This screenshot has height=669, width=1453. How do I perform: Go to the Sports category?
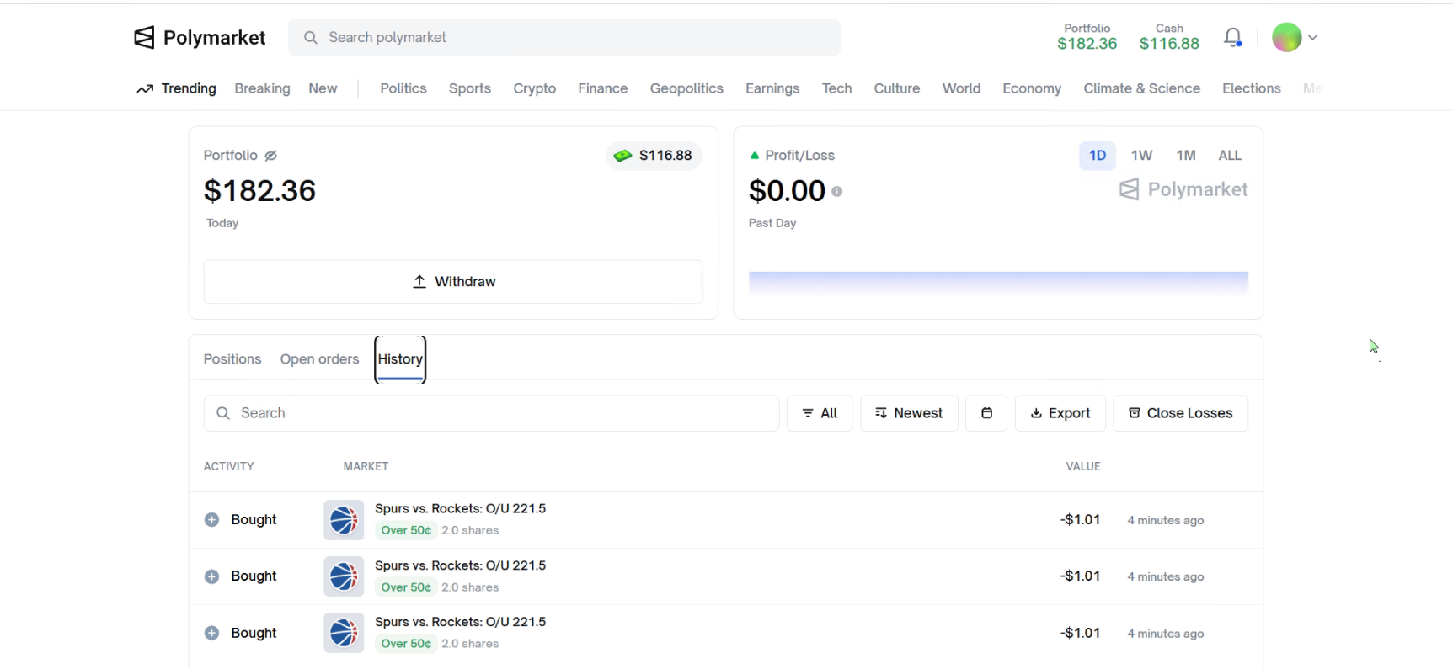[470, 88]
